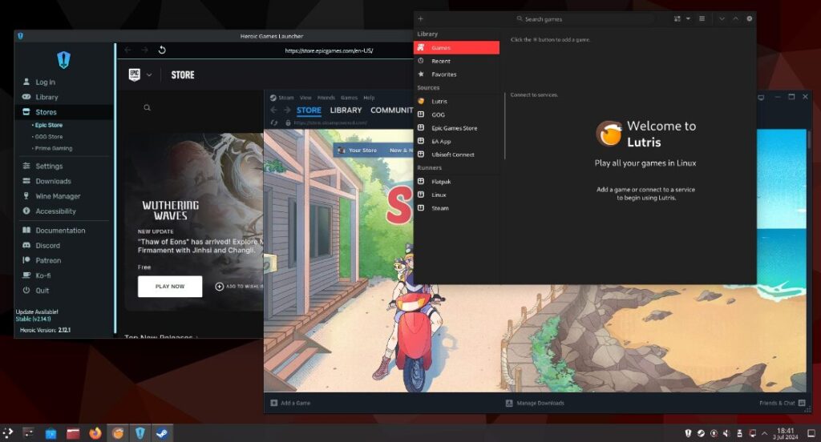Click Add to Wishlist for Wuthering Waves
Screen dimensions: 821x442
(x=239, y=287)
